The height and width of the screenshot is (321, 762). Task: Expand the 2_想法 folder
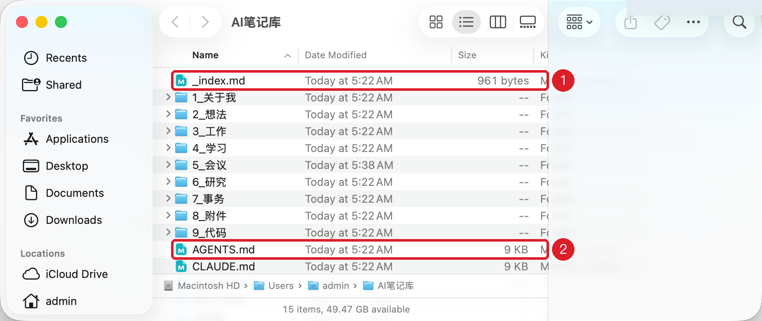click(168, 114)
